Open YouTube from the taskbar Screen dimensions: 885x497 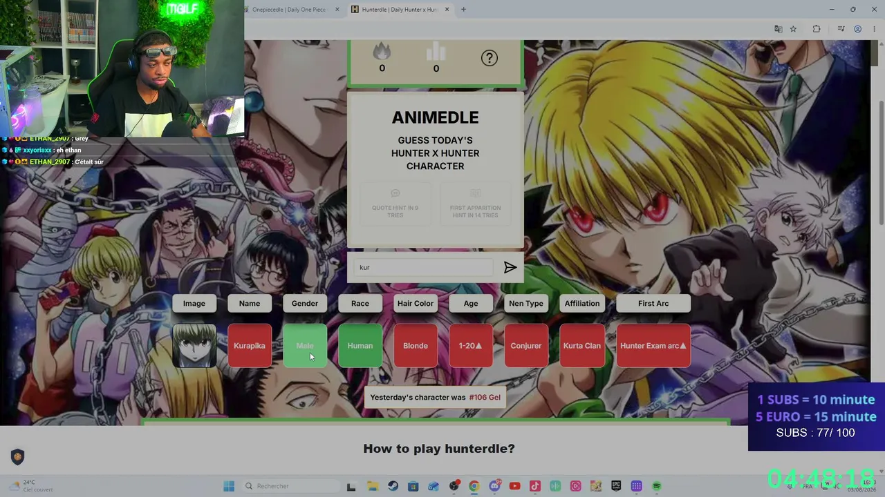click(x=514, y=487)
